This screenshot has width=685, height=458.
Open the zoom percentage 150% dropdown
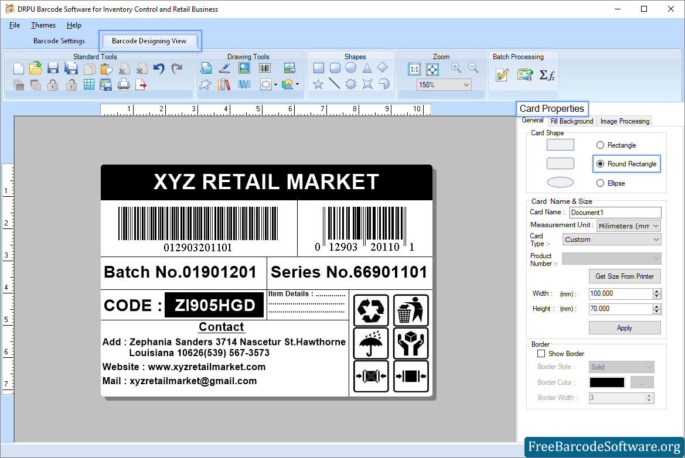[x=444, y=85]
